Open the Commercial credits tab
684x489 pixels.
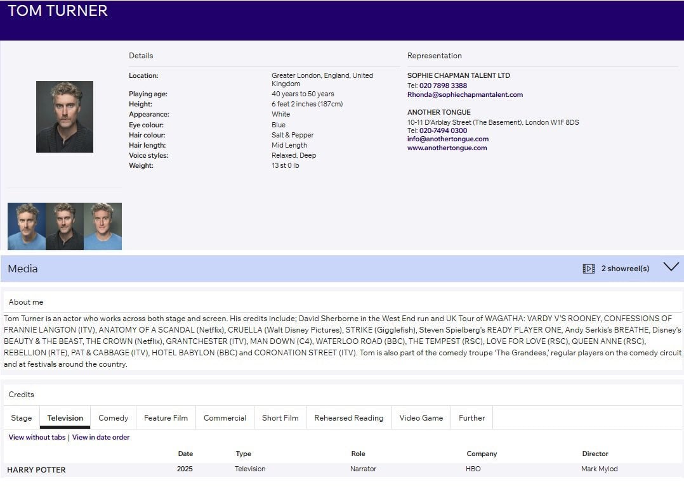point(225,418)
